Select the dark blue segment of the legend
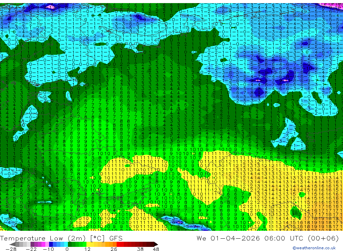The width and height of the screenshot is (343, 251). pyautogui.click(x=51, y=244)
